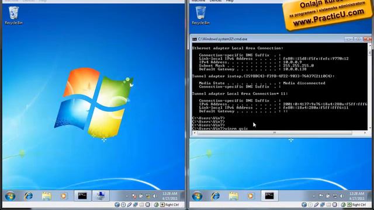374x210 pixels.
Task: Click the Subnet Mask 255.255.255.0 line
Action: [x=257, y=66]
